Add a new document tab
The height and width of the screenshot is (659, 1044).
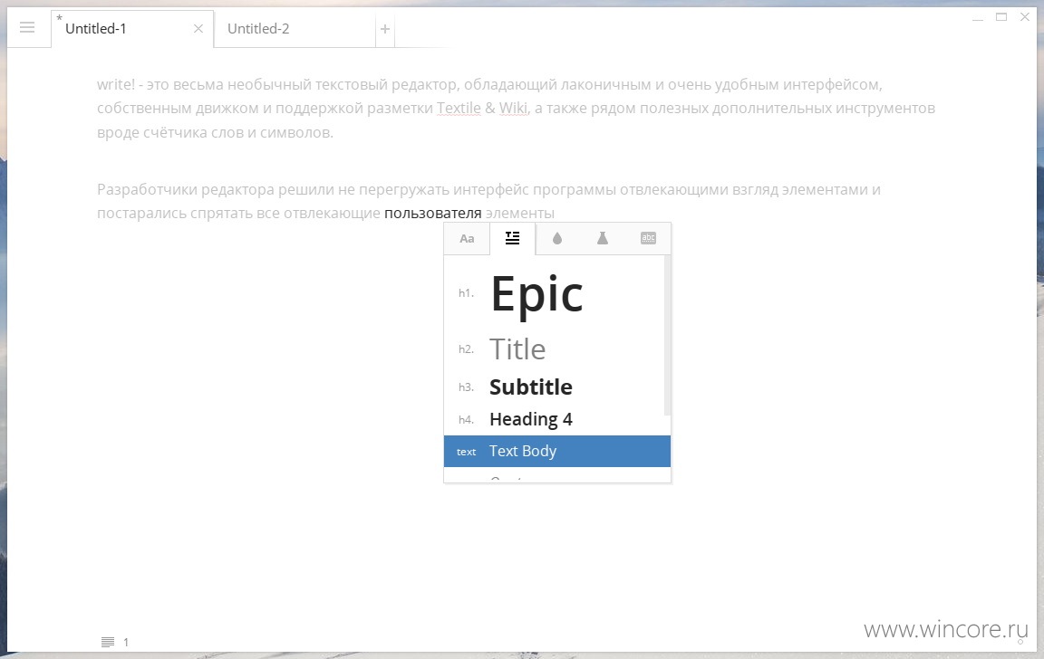point(385,29)
